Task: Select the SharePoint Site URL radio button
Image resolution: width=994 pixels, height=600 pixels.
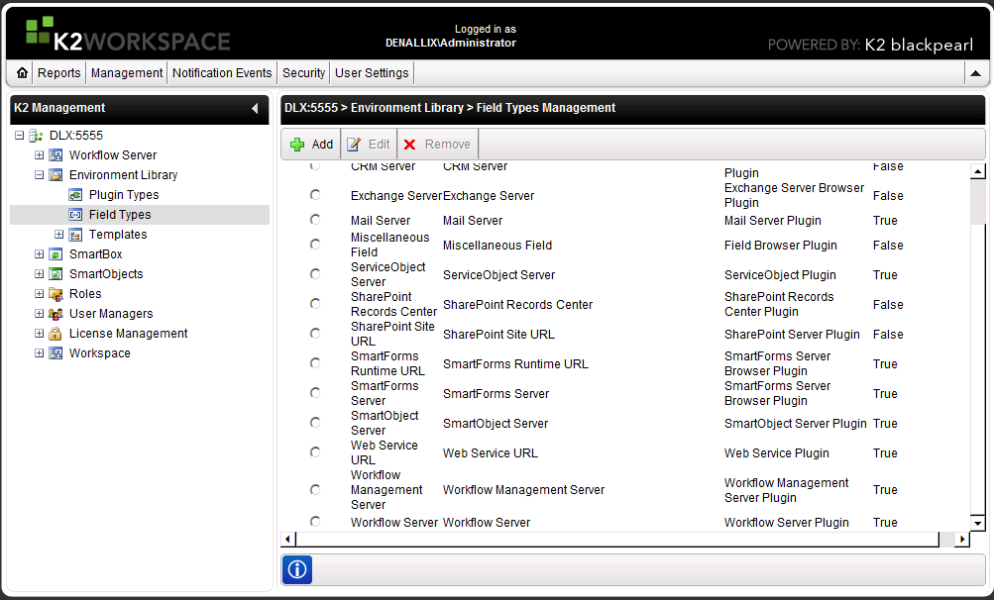Action: click(315, 334)
